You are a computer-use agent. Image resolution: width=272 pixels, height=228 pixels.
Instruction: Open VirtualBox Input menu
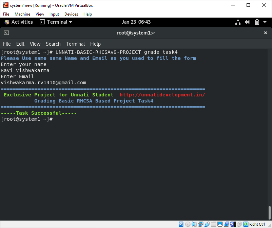click(54, 14)
